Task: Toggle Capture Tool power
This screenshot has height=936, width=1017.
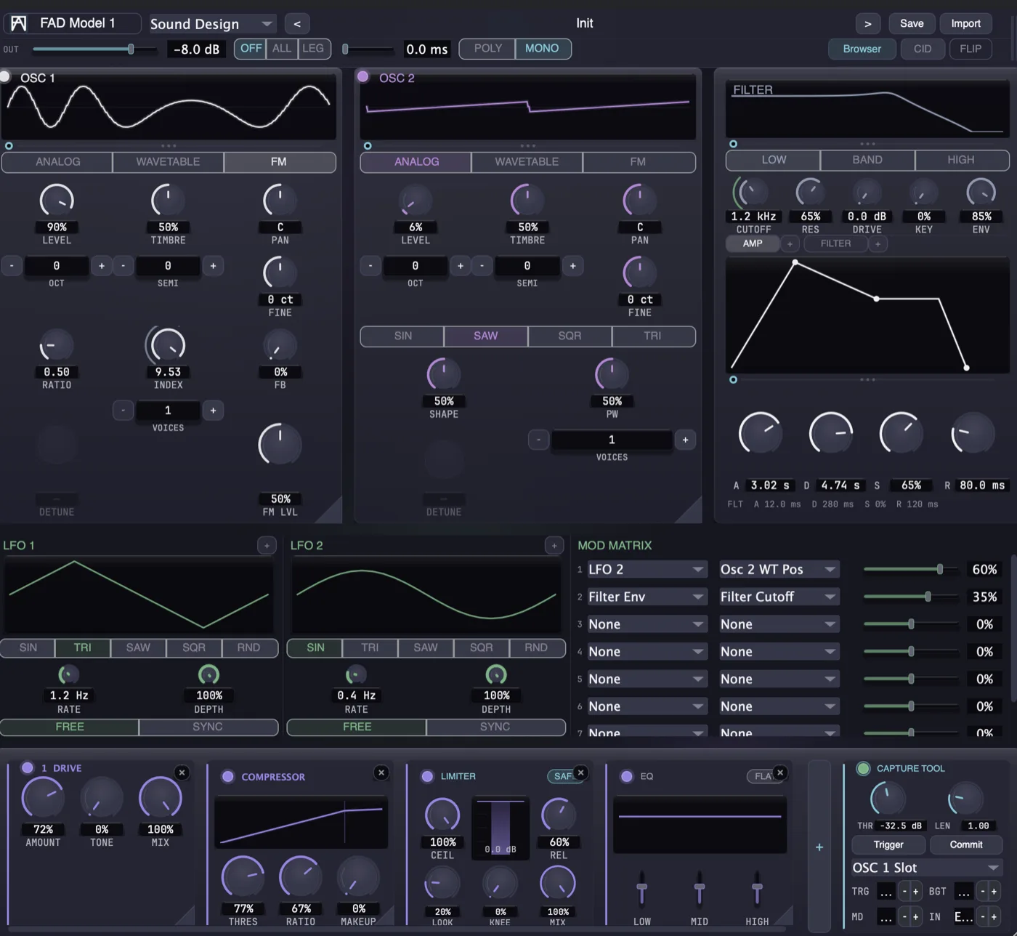Action: [x=863, y=768]
